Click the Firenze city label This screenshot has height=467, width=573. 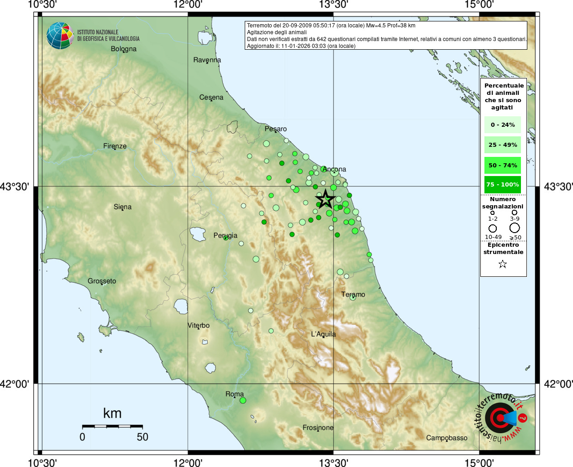pos(115,146)
